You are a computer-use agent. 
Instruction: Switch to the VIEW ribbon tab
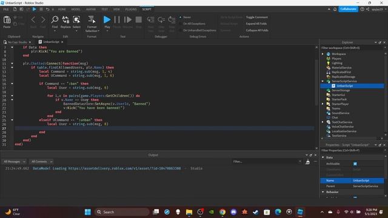pos(116,9)
